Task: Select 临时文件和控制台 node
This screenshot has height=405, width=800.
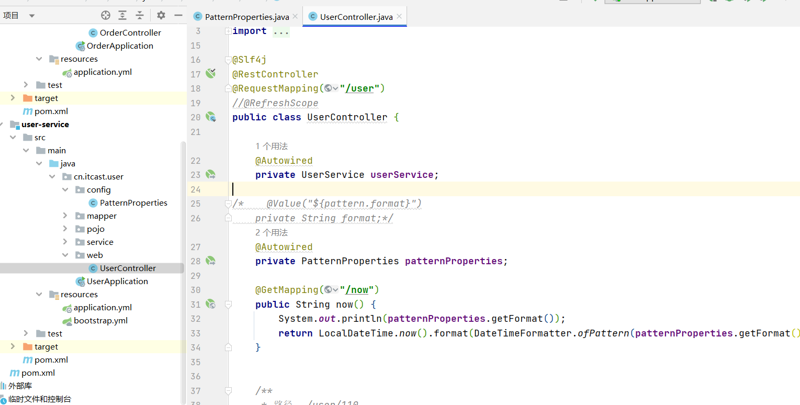Action: [40, 399]
